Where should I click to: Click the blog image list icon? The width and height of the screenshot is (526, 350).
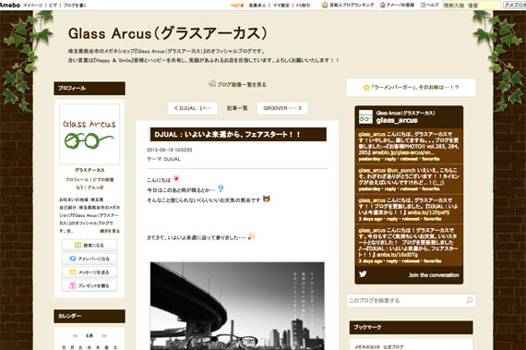(212, 83)
